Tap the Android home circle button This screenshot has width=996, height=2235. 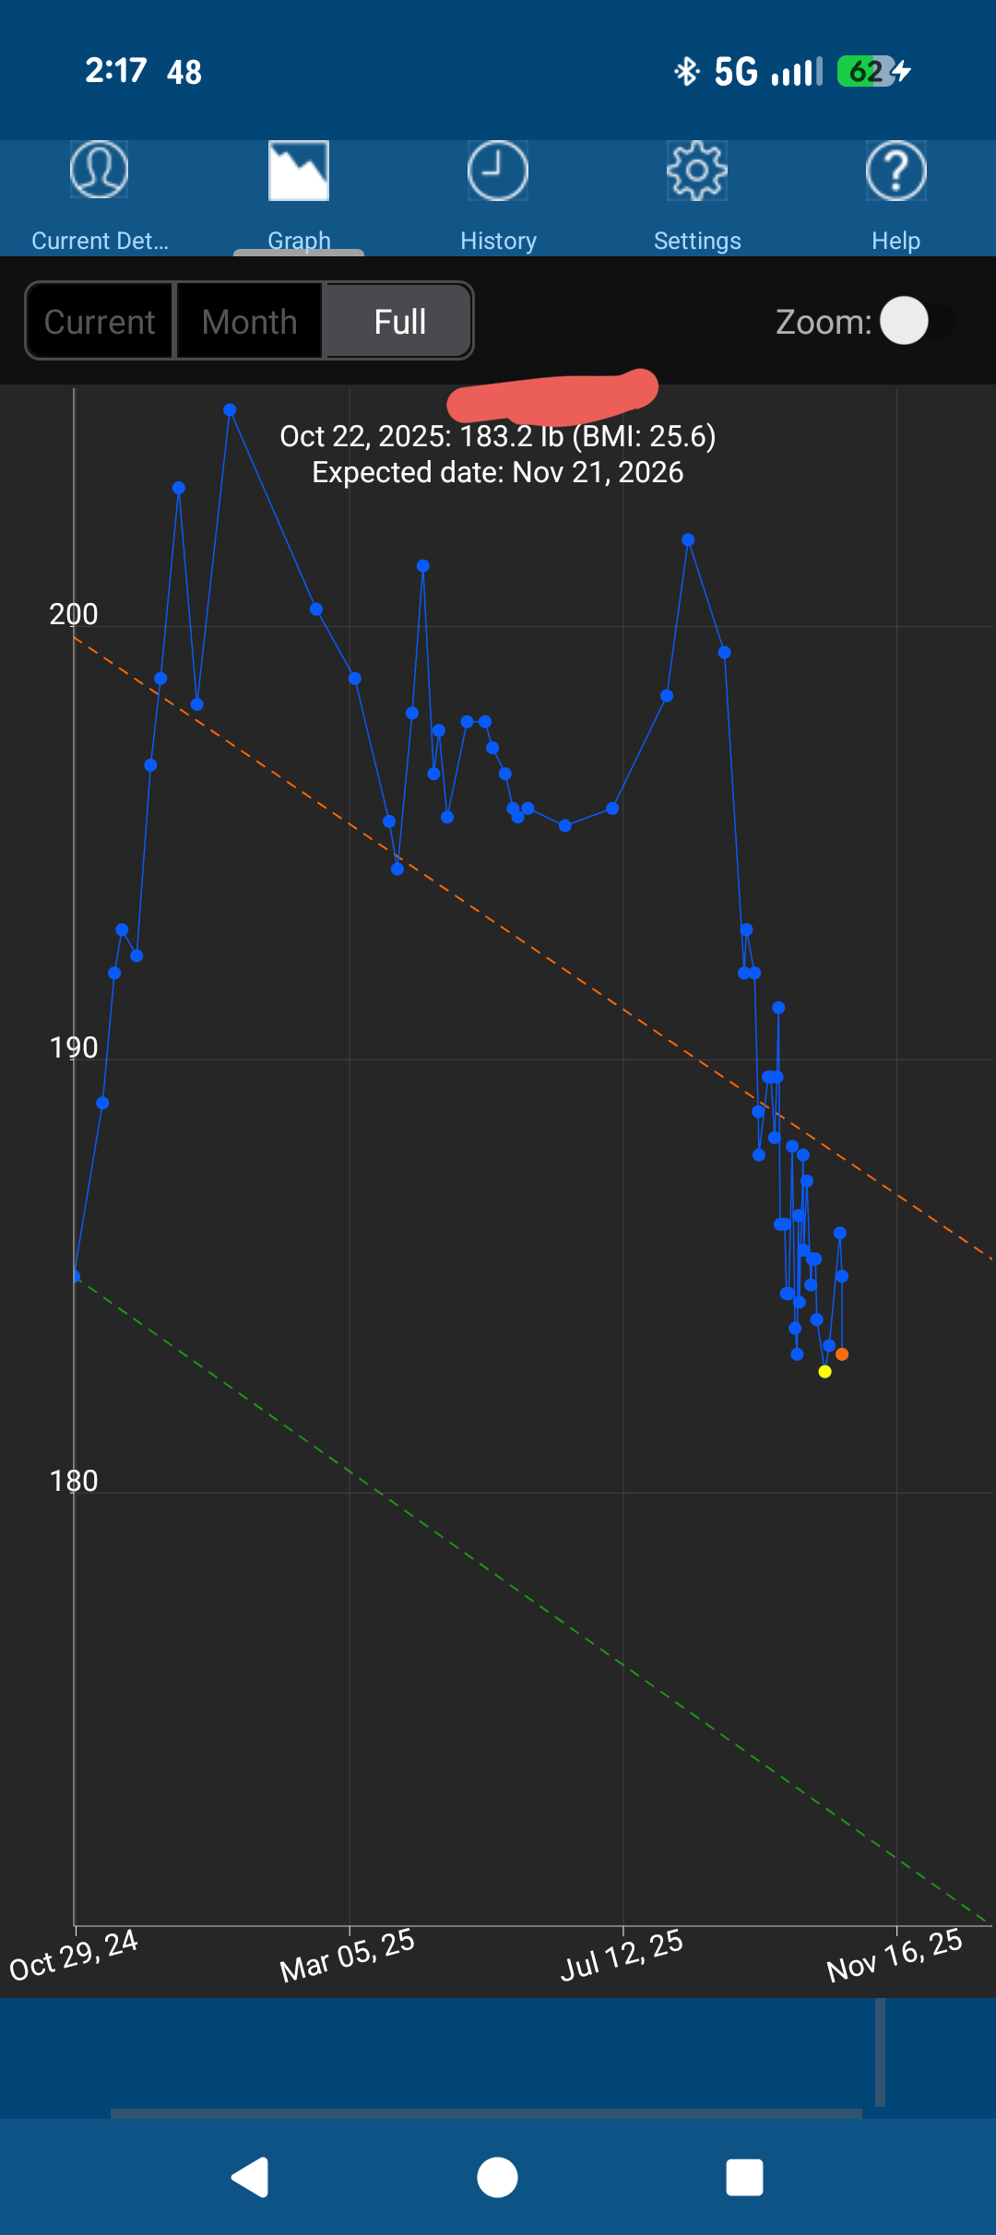(498, 2177)
